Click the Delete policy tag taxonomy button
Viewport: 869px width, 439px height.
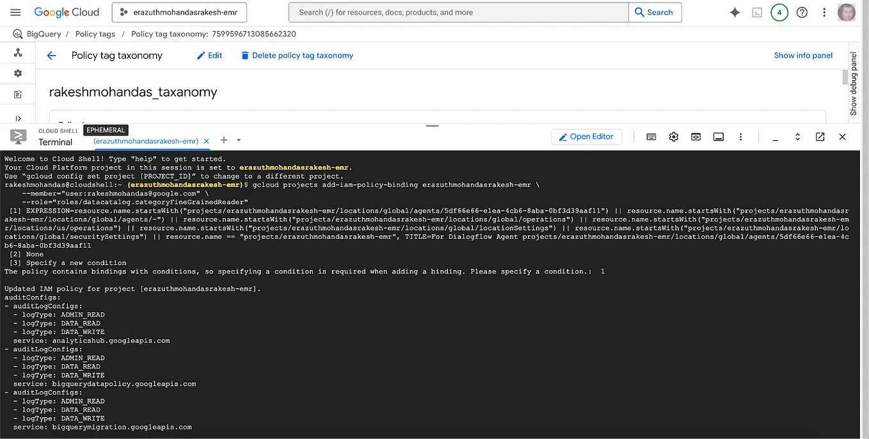pyautogui.click(x=297, y=55)
